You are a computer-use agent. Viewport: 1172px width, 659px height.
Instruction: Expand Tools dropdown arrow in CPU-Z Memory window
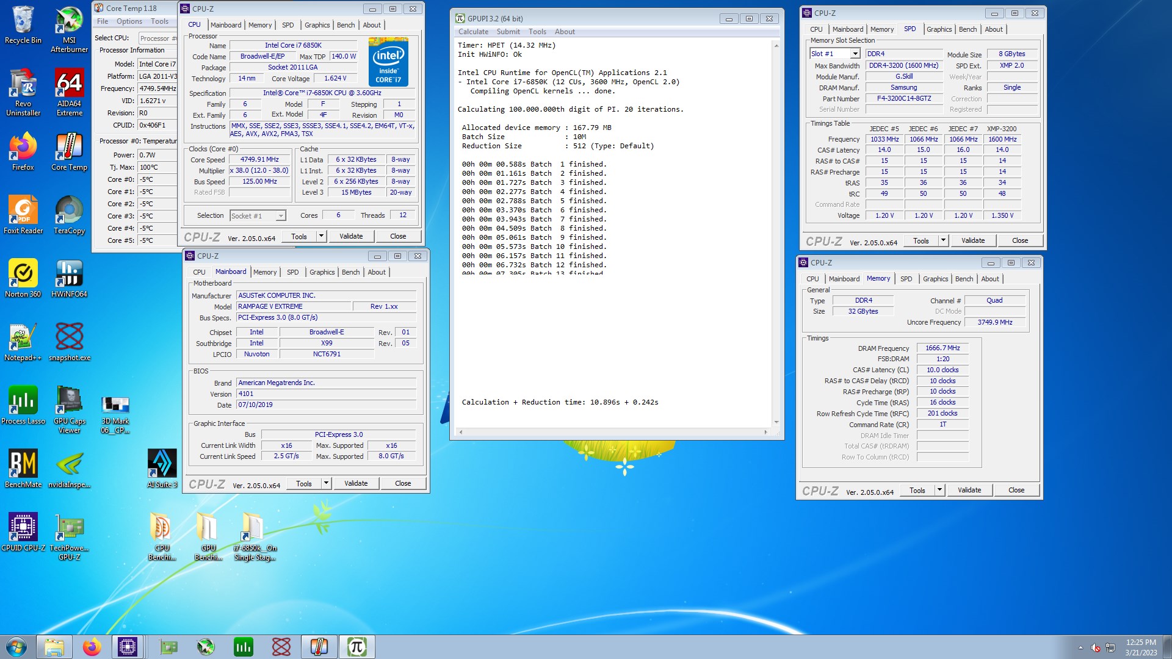click(x=939, y=490)
